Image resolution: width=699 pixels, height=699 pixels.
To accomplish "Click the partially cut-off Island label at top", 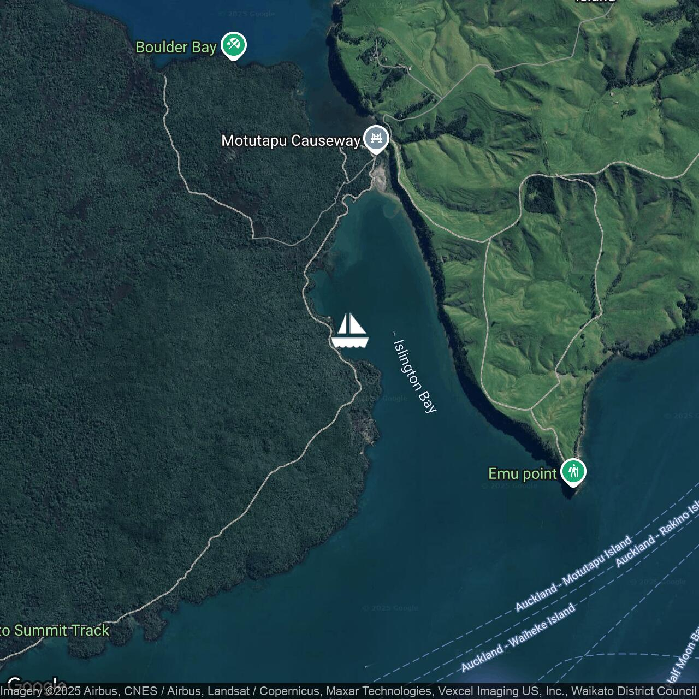I will 595,2.
